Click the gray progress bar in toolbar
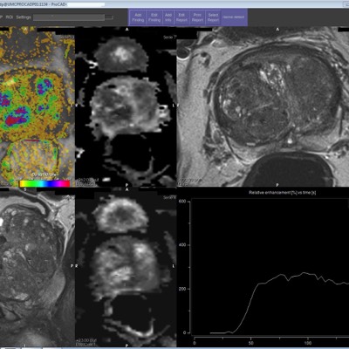Image resolution: width=349 pixels, height=349 pixels. coord(69,17)
